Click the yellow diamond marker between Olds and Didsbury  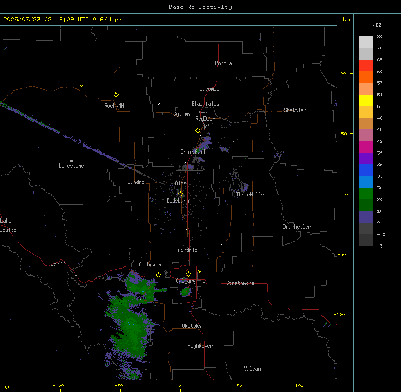pyautogui.click(x=180, y=194)
